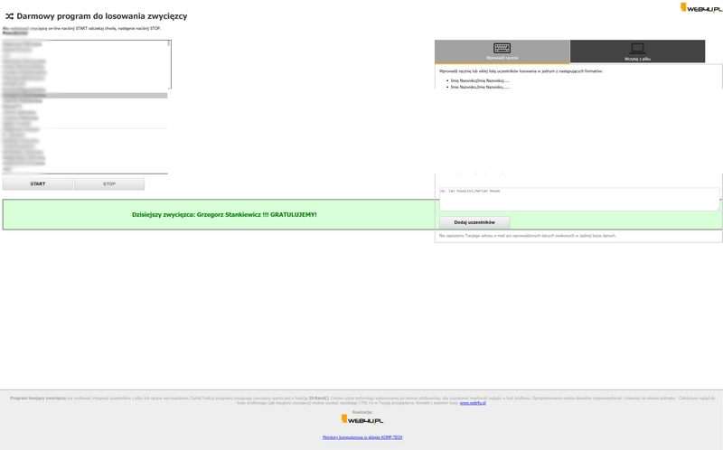The width and height of the screenshot is (723, 450).
Task: Click the 'Darmowy program do losowania zwycięzcy' heading
Action: click(x=101, y=16)
